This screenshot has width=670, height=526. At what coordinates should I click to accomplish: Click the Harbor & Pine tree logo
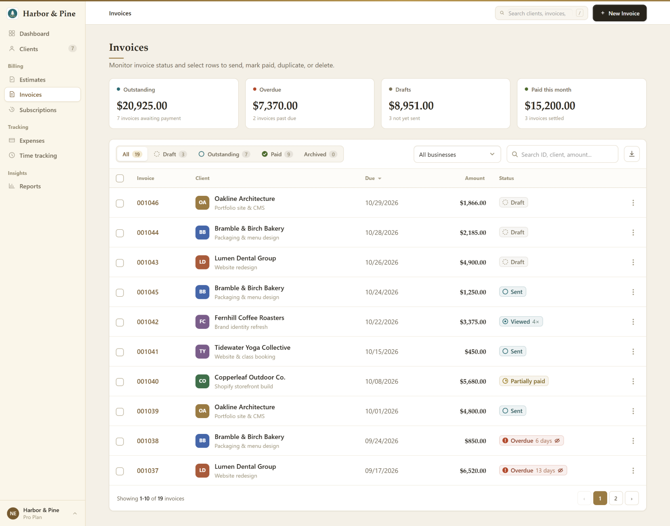(x=13, y=13)
